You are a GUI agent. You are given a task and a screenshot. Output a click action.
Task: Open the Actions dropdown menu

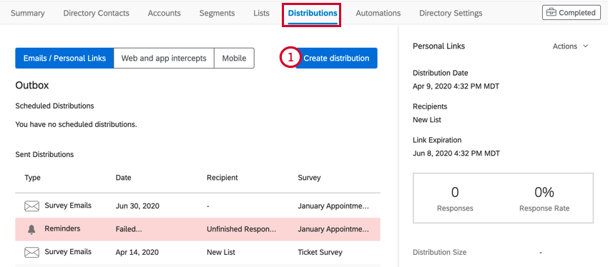(x=570, y=46)
